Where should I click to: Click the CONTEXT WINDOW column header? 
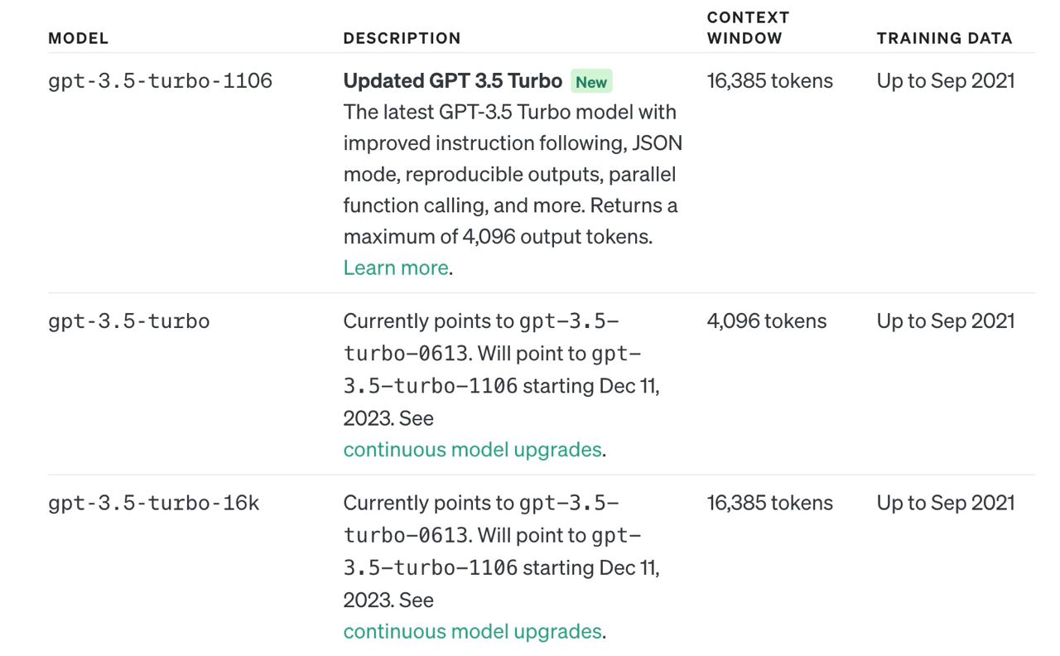748,27
